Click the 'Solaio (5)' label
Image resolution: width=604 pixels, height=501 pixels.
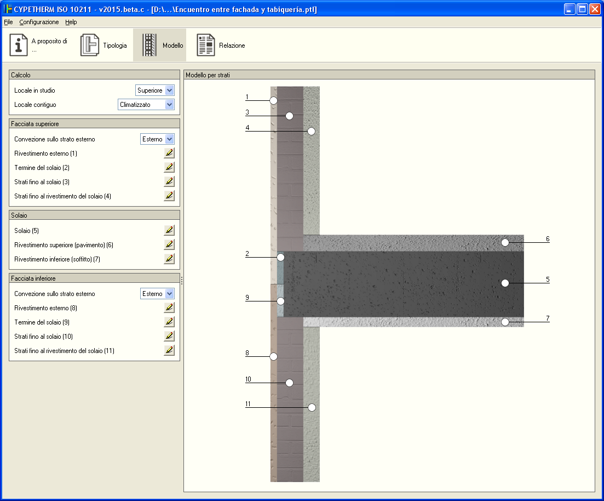pos(27,231)
